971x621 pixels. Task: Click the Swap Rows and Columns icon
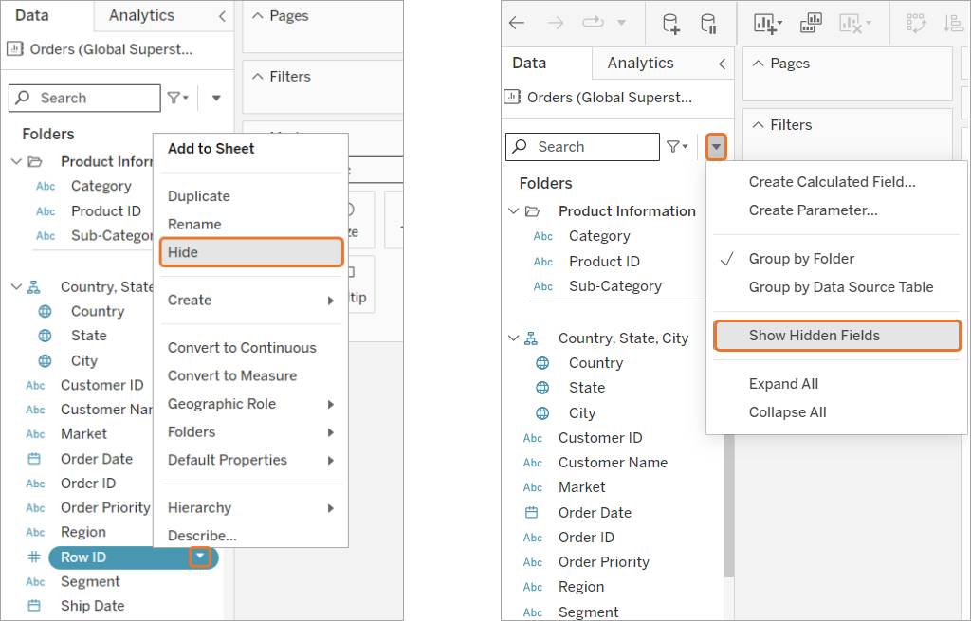coord(916,24)
